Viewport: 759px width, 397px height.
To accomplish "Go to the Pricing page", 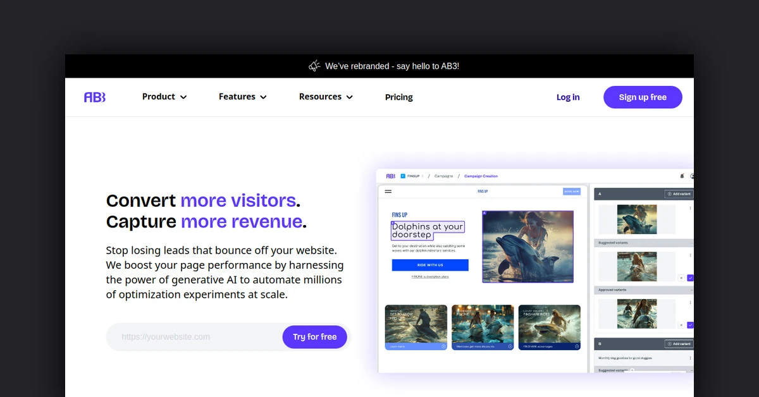I will coord(398,97).
